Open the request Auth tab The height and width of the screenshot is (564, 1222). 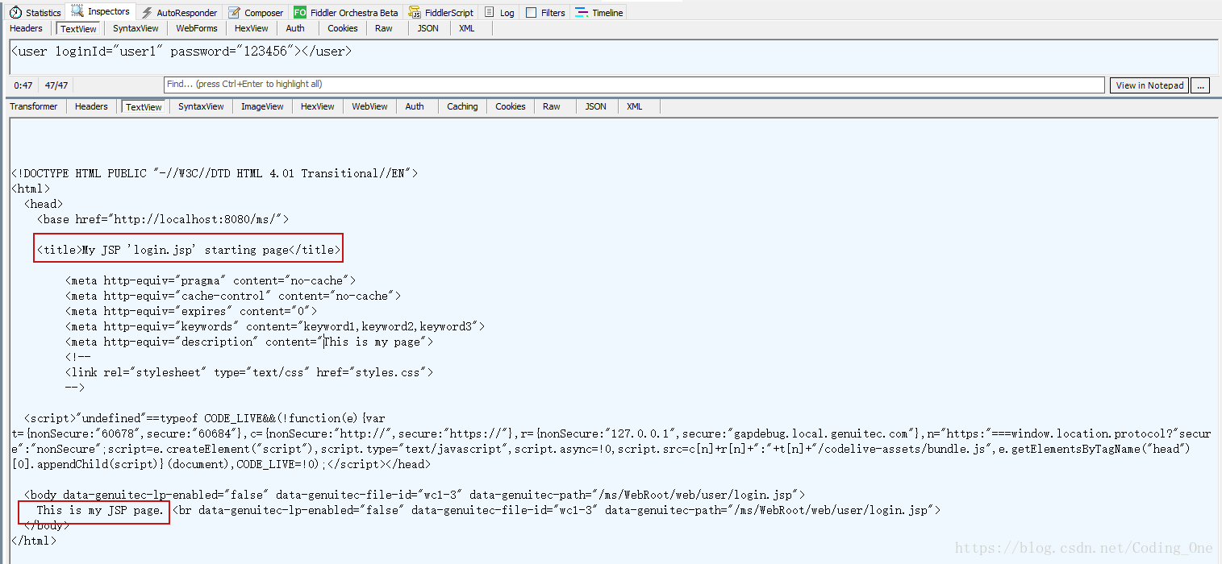(295, 28)
